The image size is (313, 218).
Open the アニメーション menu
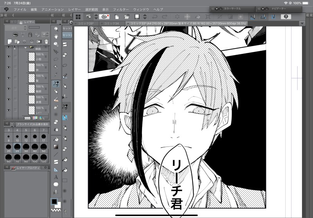(52, 9)
